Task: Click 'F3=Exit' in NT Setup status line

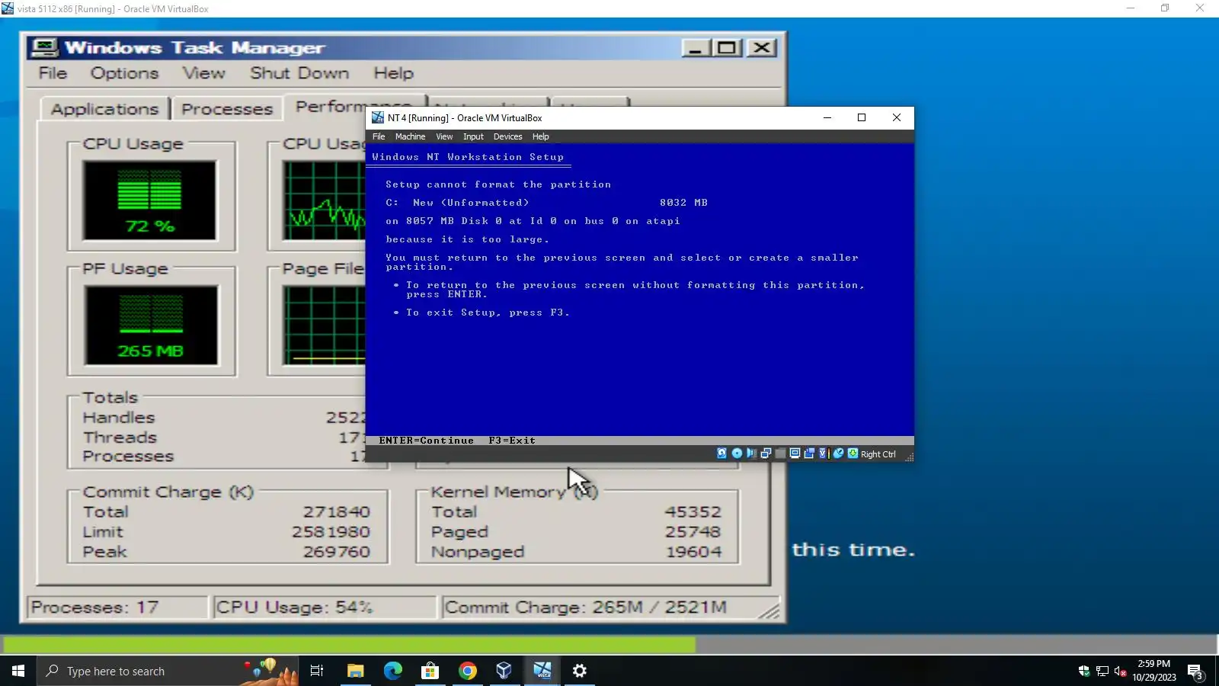Action: tap(512, 441)
